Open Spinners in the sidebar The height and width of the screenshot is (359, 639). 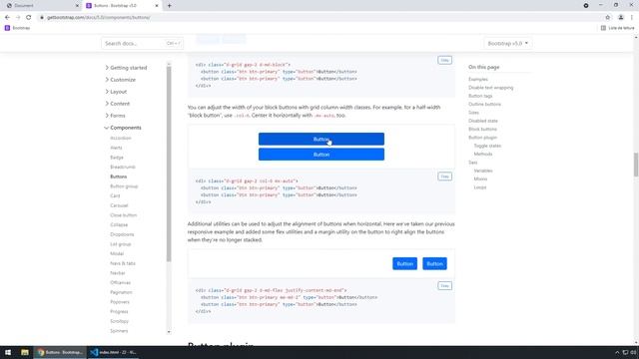[119, 331]
